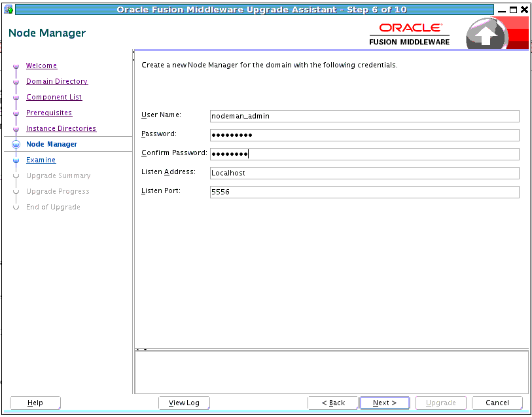Image resolution: width=532 pixels, height=417 pixels.
Task: Click the 'User Name:' label
Action: (x=161, y=115)
